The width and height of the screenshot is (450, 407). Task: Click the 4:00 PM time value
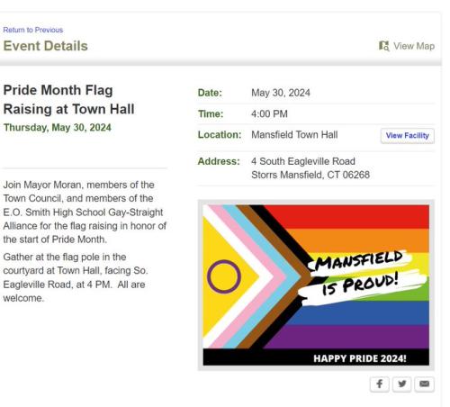click(x=269, y=113)
